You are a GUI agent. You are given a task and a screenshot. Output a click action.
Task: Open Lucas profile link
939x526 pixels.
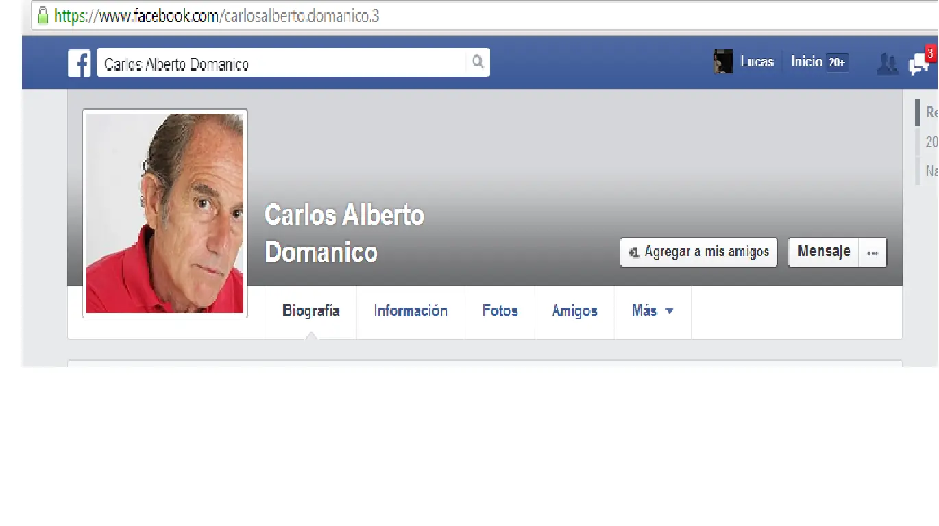tap(757, 62)
